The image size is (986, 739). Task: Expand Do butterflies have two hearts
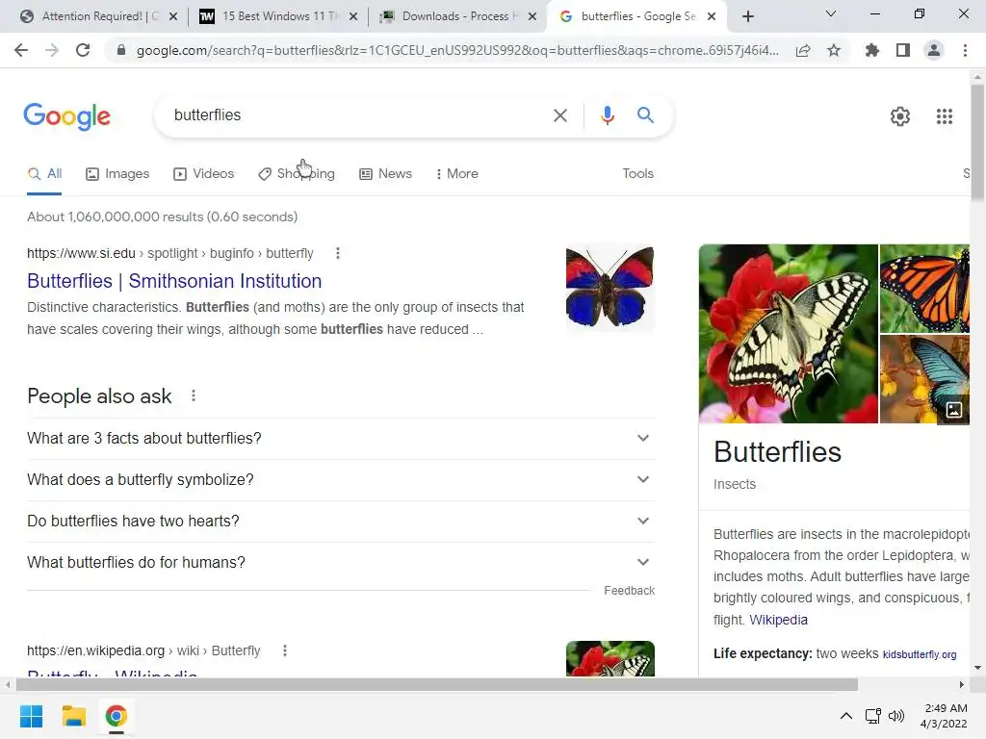click(x=341, y=521)
